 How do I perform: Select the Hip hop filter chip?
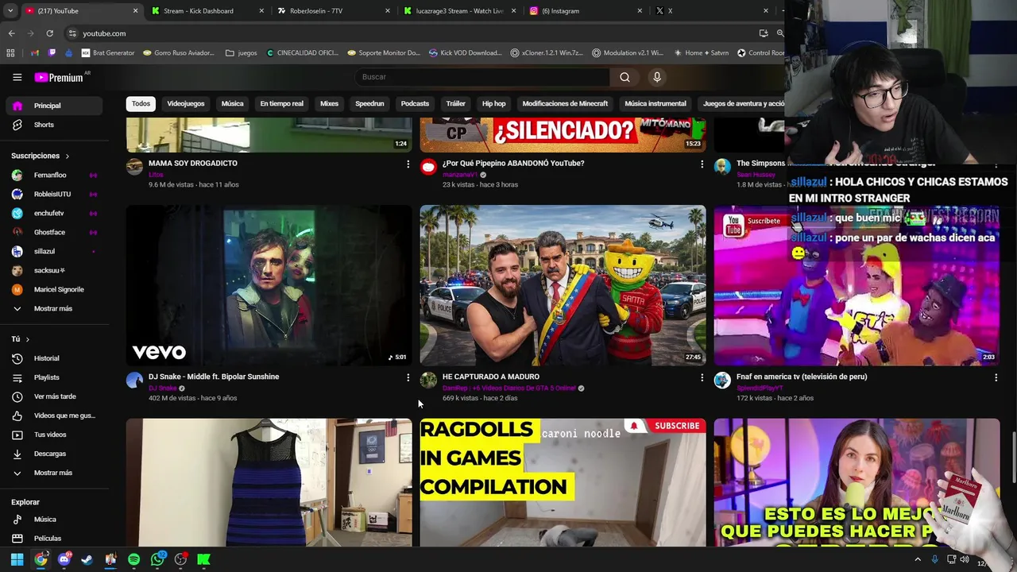[493, 104]
